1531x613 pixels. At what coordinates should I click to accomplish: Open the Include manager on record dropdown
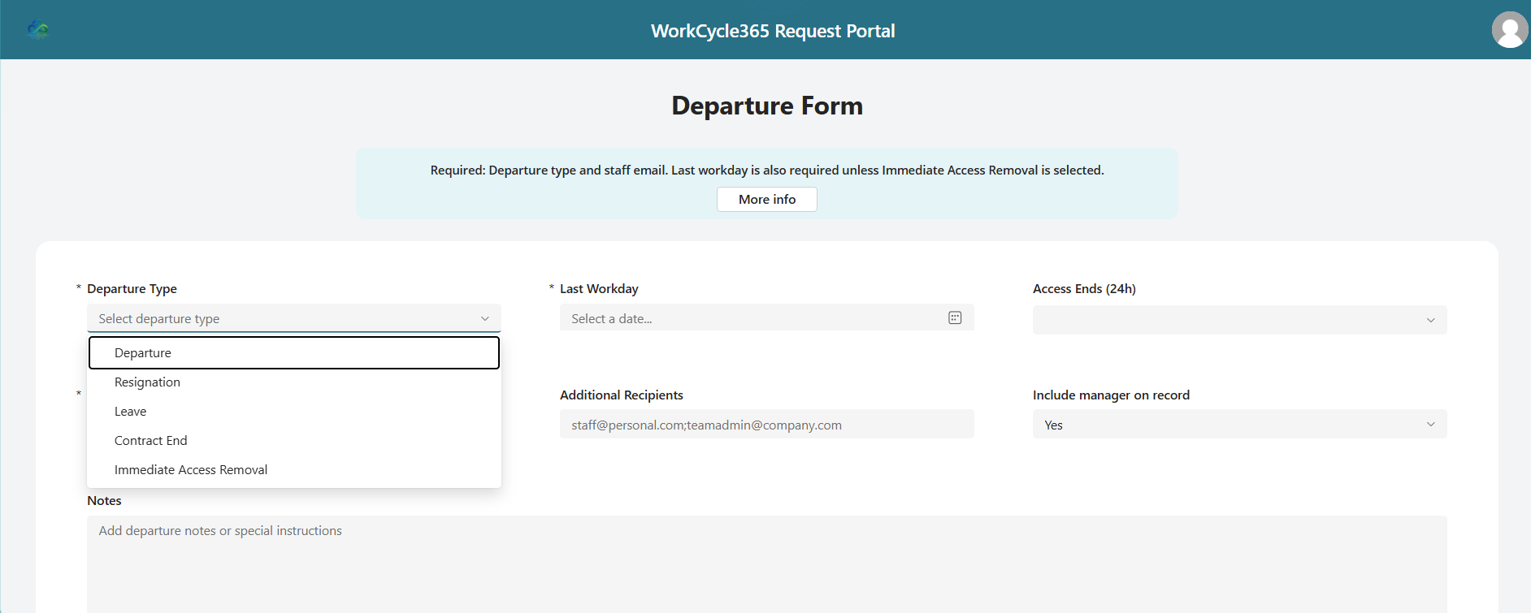click(1239, 425)
